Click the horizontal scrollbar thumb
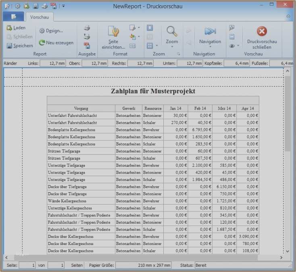Viewport: 296px width, 272px height. [136, 257]
